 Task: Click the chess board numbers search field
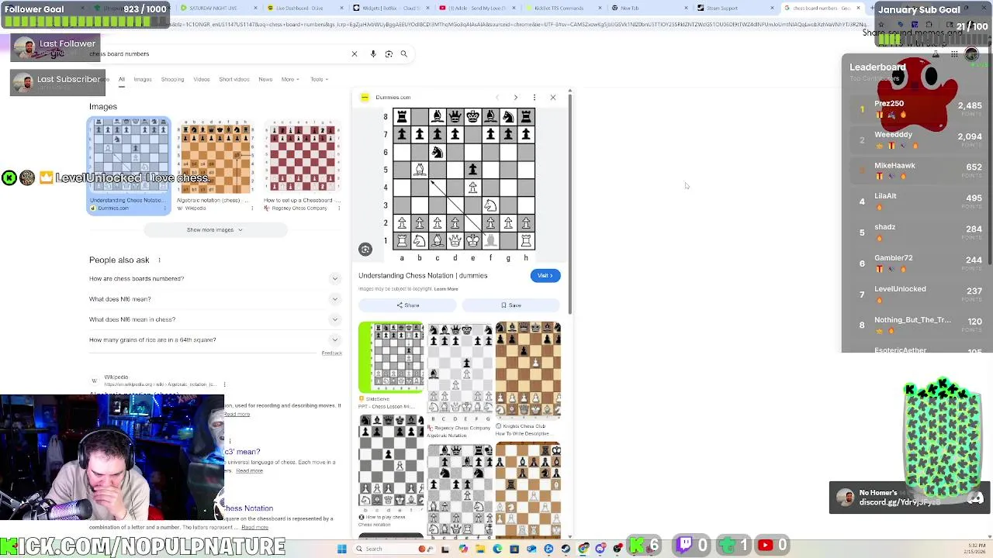coord(217,53)
